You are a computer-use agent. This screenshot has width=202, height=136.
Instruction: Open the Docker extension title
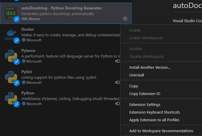(x=28, y=29)
